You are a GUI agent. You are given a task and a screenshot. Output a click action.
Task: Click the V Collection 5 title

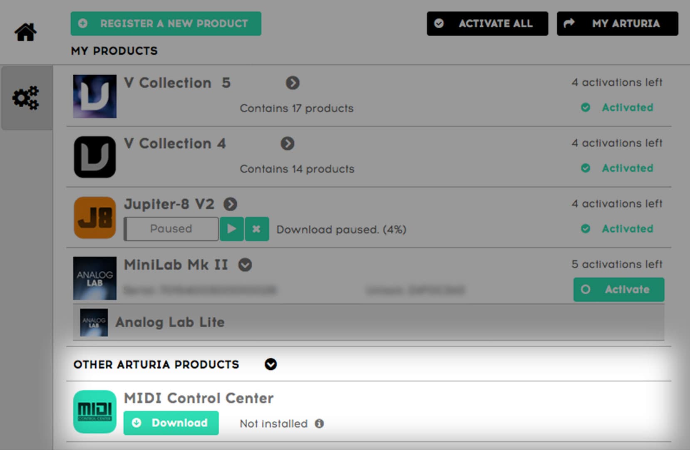coord(177,83)
